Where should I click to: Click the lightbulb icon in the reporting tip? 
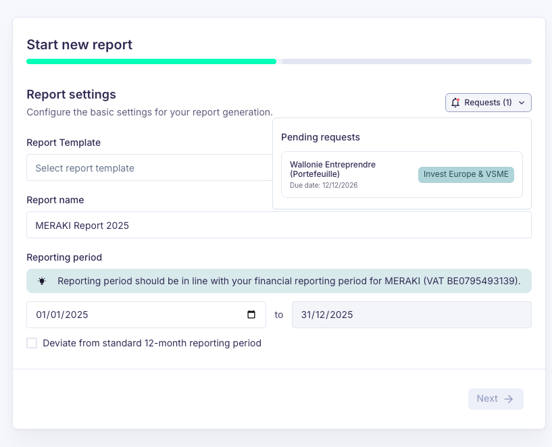pyautogui.click(x=42, y=280)
